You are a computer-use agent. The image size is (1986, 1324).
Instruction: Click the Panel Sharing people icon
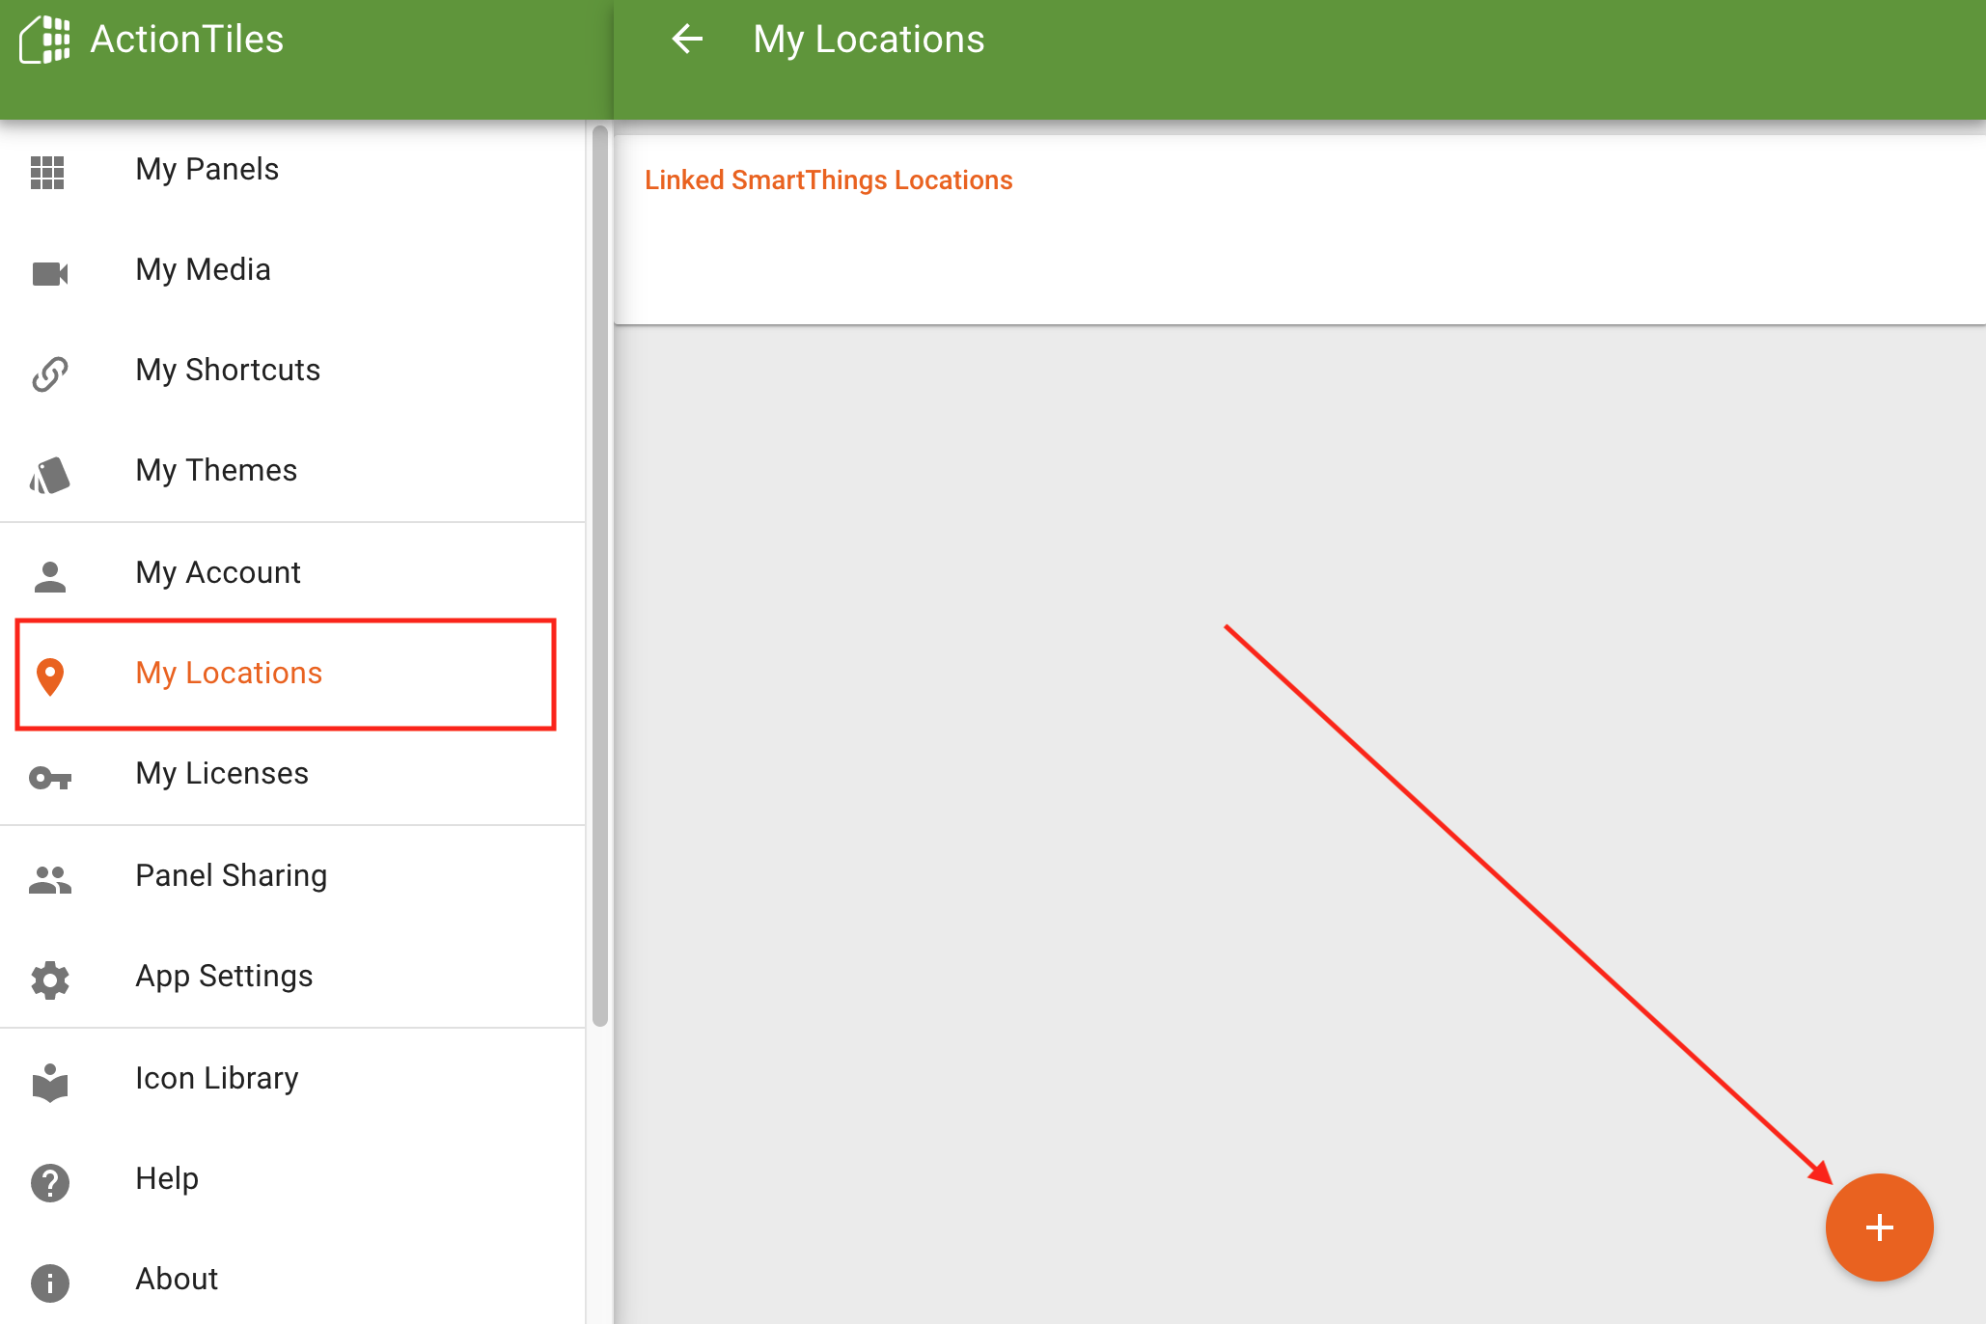point(50,879)
